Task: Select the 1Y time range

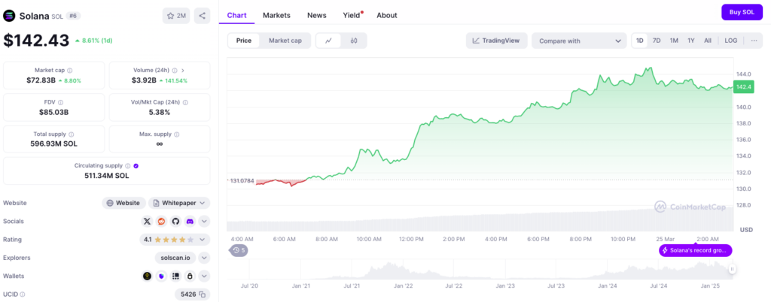Action: [x=691, y=41]
